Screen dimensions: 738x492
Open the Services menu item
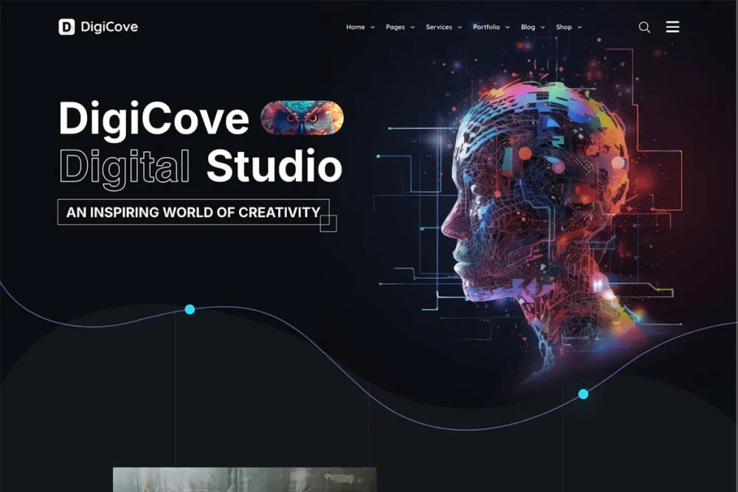click(x=438, y=27)
